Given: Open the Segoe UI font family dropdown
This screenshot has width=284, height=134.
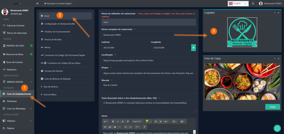Looking at the screenshot, I should [x=137, y=121].
